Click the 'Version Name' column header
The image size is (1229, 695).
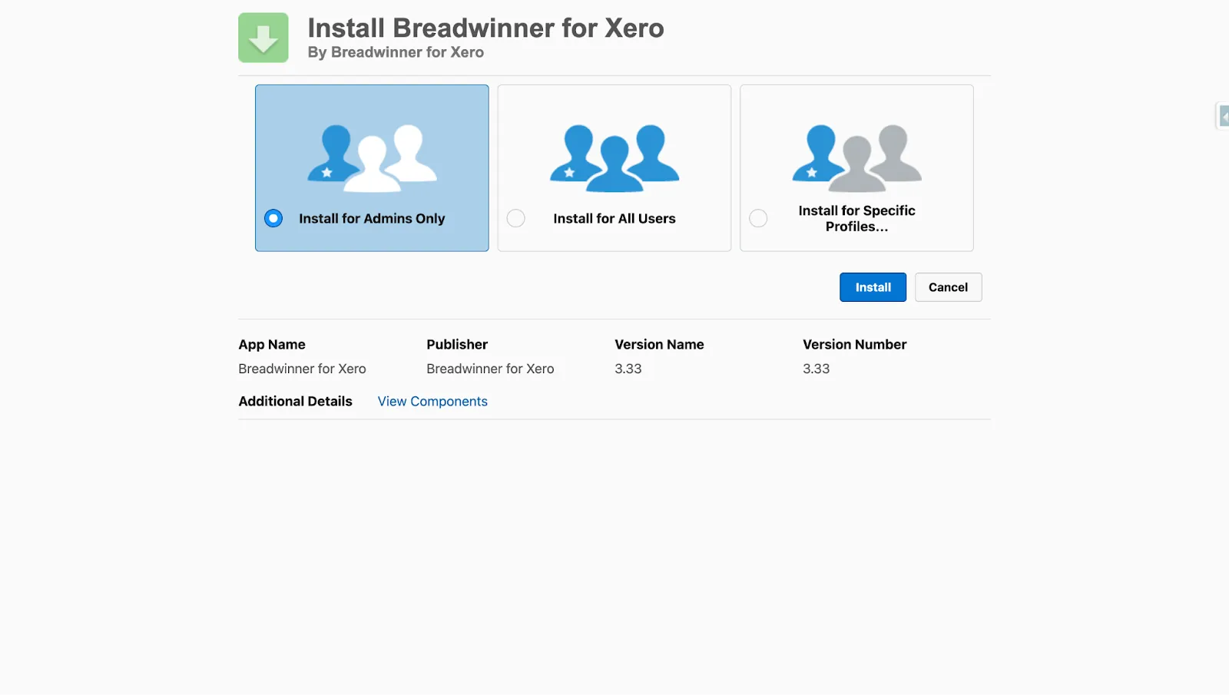[659, 345]
